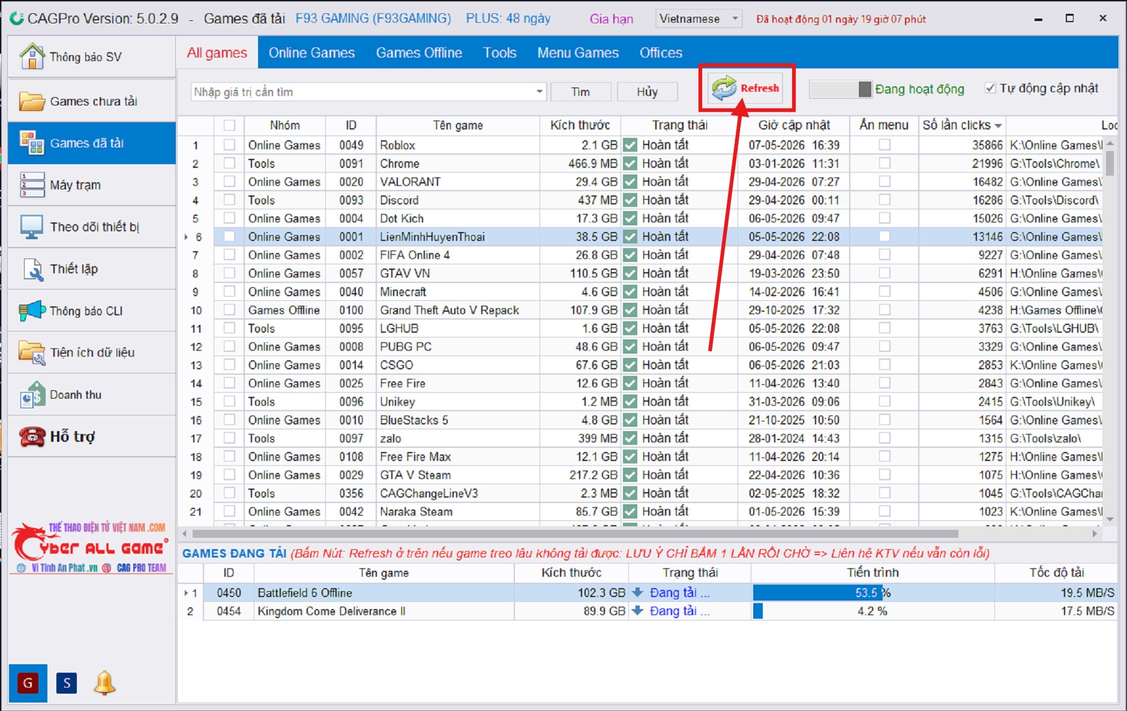Click green status check for VALORANT
The width and height of the screenshot is (1127, 711).
click(x=630, y=182)
